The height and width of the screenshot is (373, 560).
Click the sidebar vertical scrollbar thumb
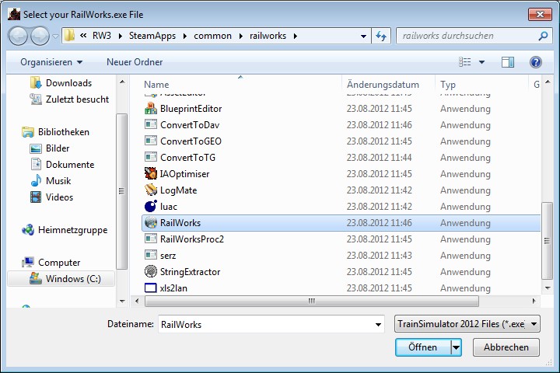pos(122,191)
